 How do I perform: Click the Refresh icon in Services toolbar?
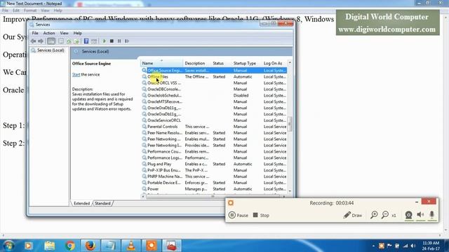pyautogui.click(x=69, y=41)
